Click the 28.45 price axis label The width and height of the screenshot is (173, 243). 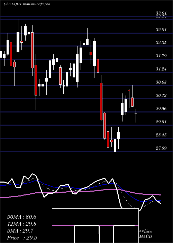pyautogui.click(x=161, y=135)
